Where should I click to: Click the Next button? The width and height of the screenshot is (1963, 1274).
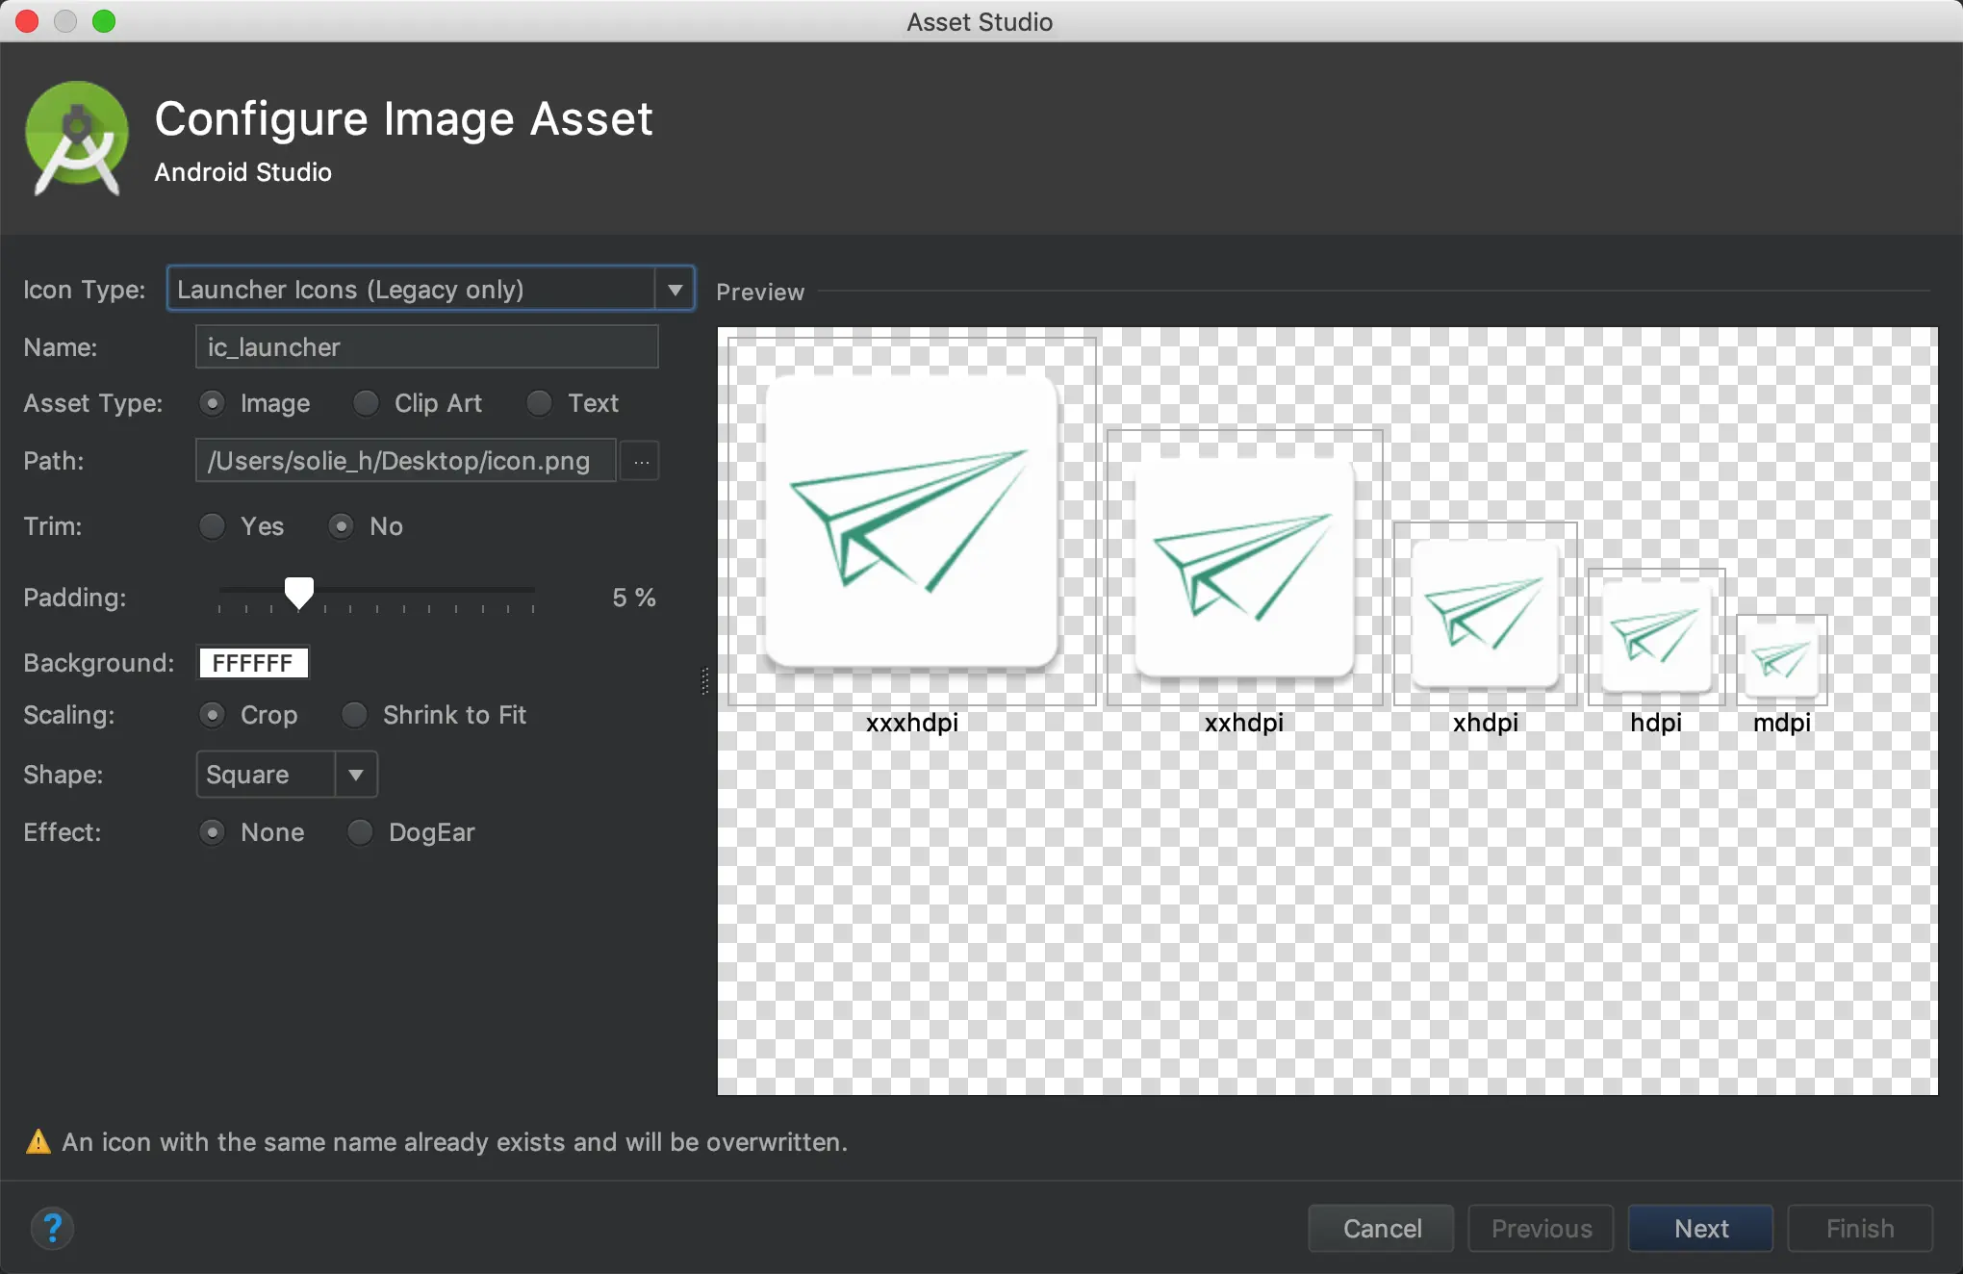[x=1700, y=1229]
